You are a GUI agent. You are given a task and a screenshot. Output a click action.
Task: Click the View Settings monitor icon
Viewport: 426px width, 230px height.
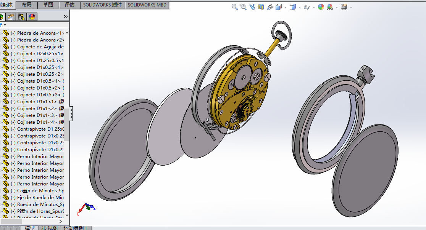click(x=344, y=7)
